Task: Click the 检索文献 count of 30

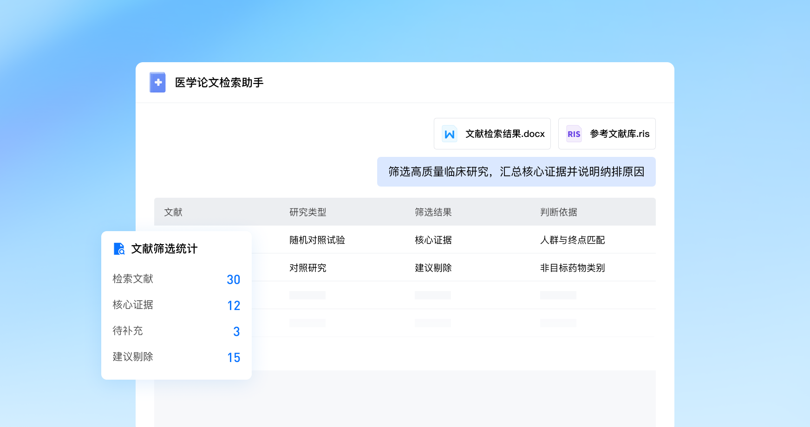Action: coord(234,279)
